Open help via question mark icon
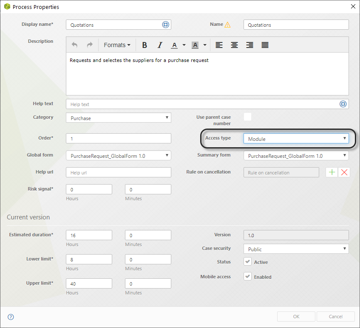This screenshot has width=360, height=328. point(11,317)
